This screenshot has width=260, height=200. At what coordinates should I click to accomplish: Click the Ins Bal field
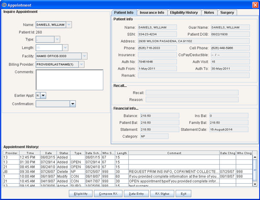(x=229, y=116)
